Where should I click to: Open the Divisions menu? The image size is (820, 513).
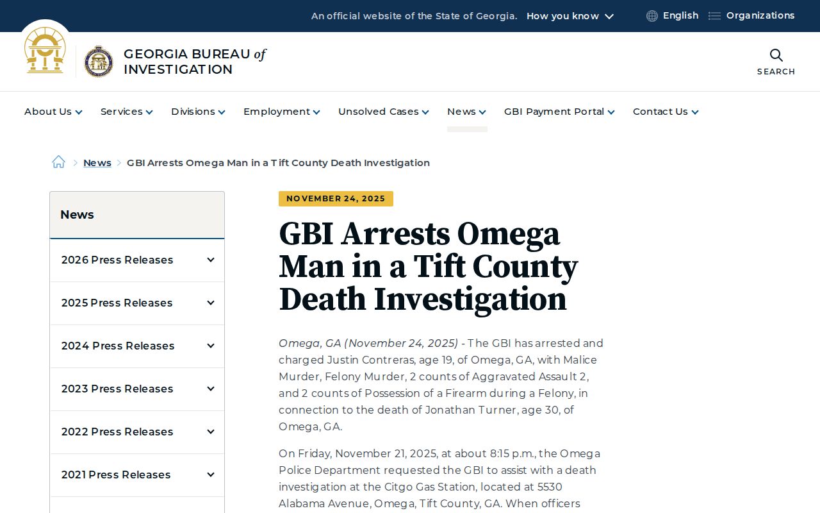(198, 112)
